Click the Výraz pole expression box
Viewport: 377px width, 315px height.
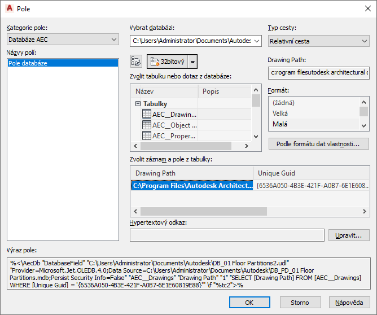click(188, 274)
